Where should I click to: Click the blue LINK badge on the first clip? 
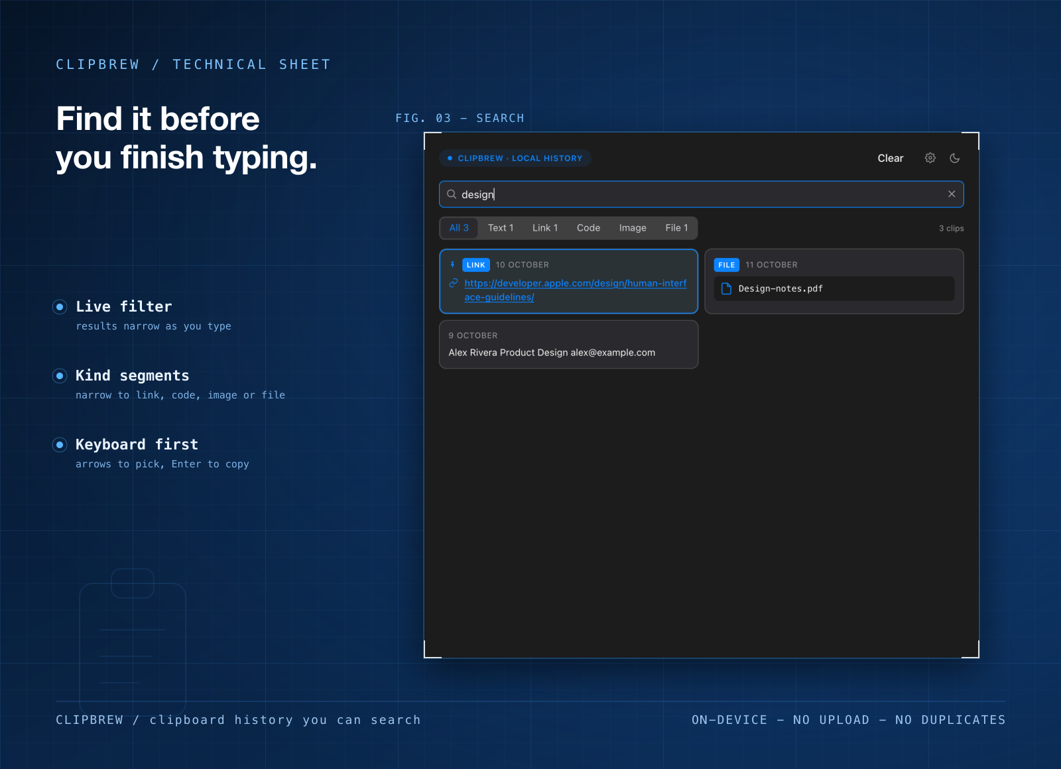pyautogui.click(x=476, y=265)
